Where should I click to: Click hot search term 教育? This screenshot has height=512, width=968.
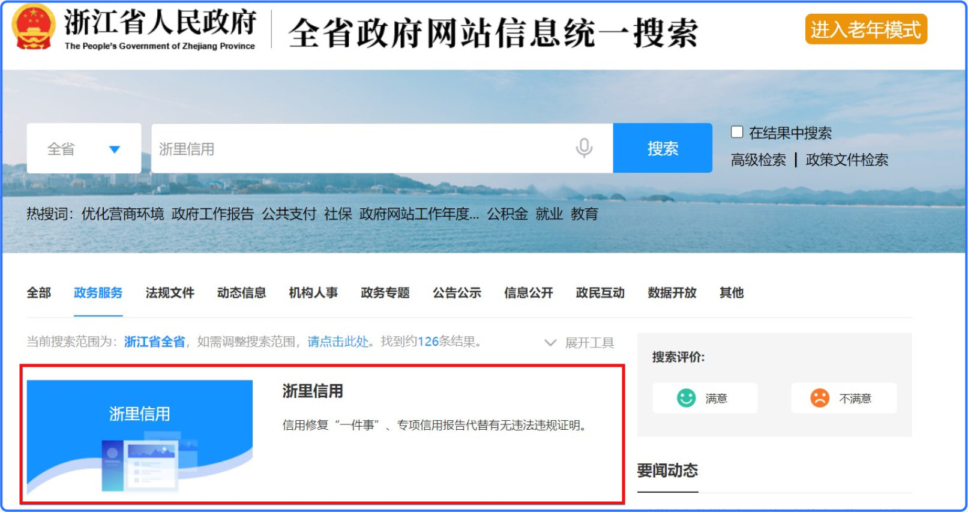tap(584, 214)
